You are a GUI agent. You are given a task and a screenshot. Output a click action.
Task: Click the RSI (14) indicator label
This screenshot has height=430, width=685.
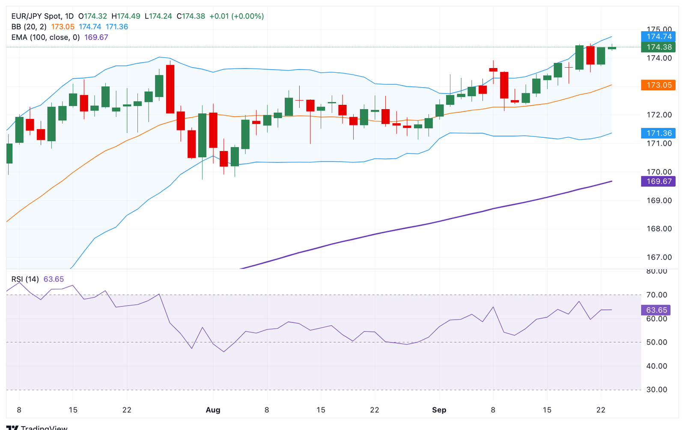[25, 279]
